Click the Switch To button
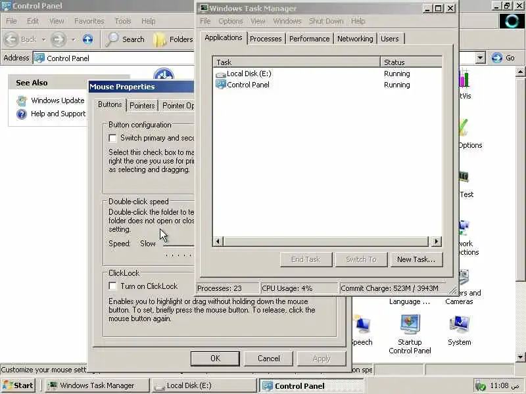This screenshot has height=394, width=526. pyautogui.click(x=361, y=259)
